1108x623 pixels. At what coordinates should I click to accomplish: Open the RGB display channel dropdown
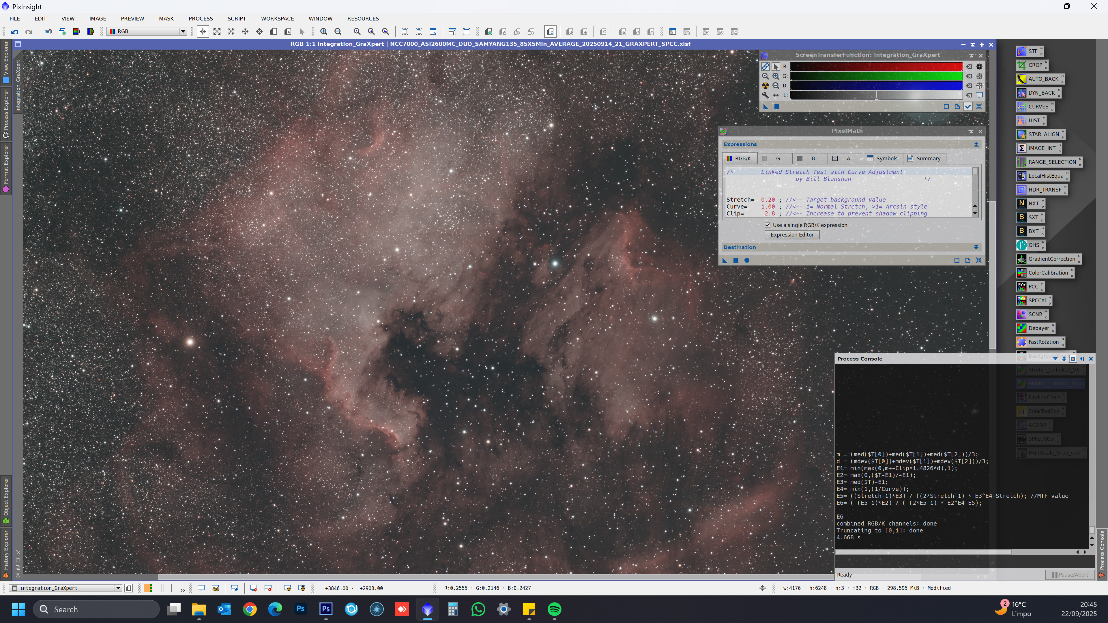coord(183,31)
